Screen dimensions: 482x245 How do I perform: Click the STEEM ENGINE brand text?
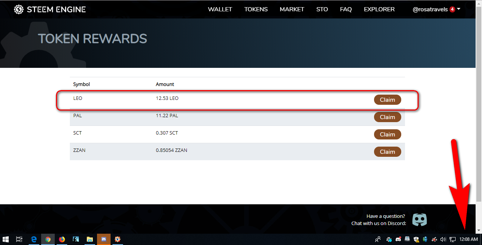(x=56, y=9)
